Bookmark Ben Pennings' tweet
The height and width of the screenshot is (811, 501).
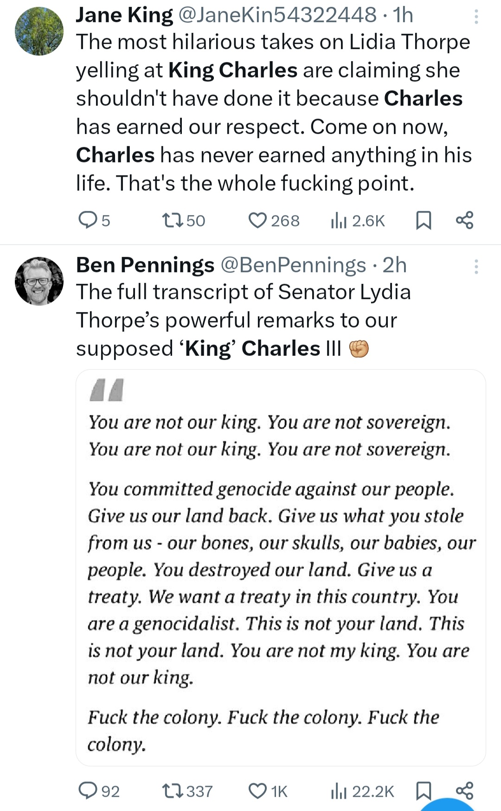click(x=423, y=791)
